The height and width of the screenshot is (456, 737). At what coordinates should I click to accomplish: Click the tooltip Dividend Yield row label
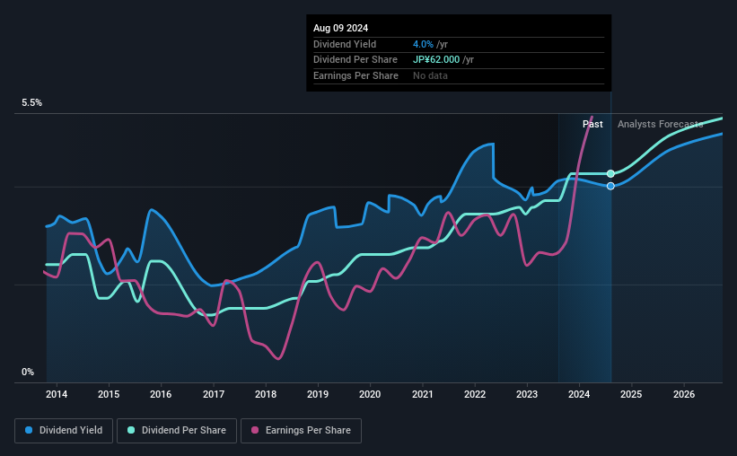tap(345, 44)
